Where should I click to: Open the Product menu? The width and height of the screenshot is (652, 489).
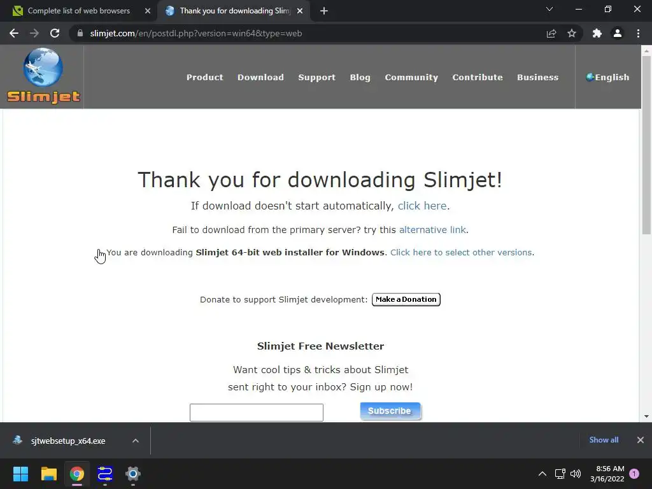pos(204,77)
